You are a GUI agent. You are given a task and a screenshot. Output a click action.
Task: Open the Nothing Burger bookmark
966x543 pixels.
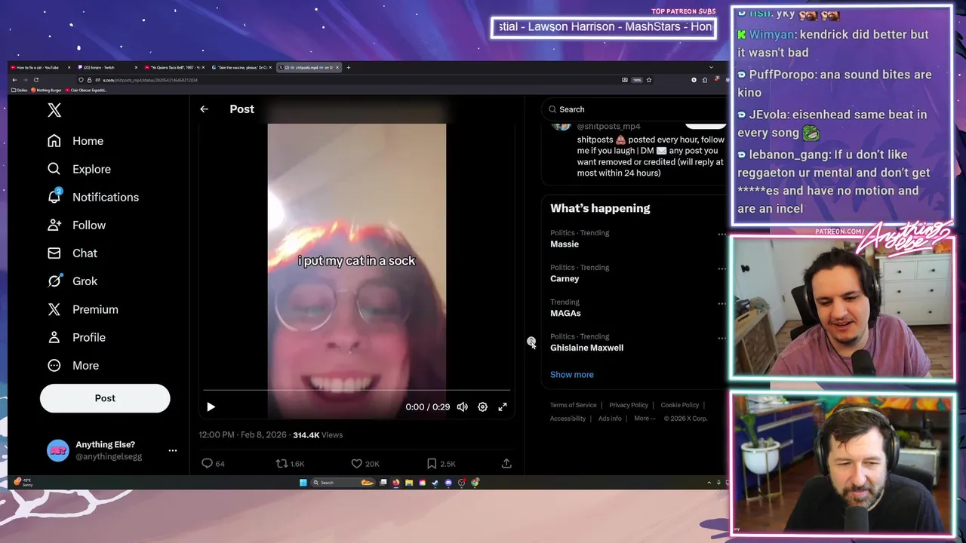pyautogui.click(x=45, y=90)
